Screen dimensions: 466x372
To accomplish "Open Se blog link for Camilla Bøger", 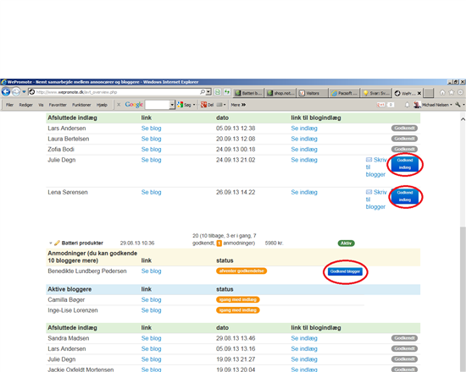I will point(152,300).
